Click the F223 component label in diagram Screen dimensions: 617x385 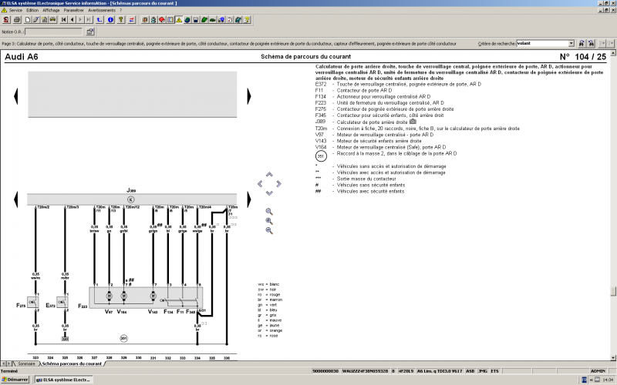click(x=83, y=306)
